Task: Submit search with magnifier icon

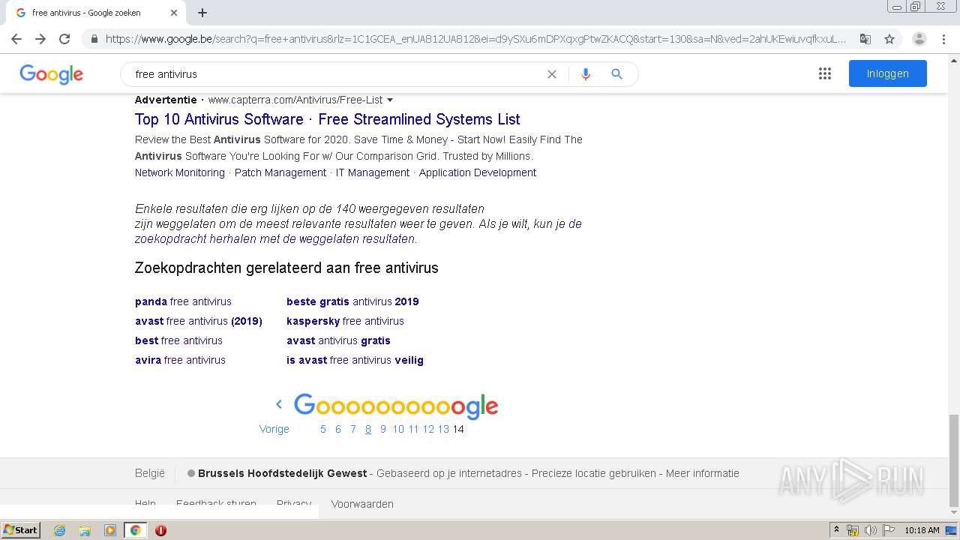Action: click(617, 74)
